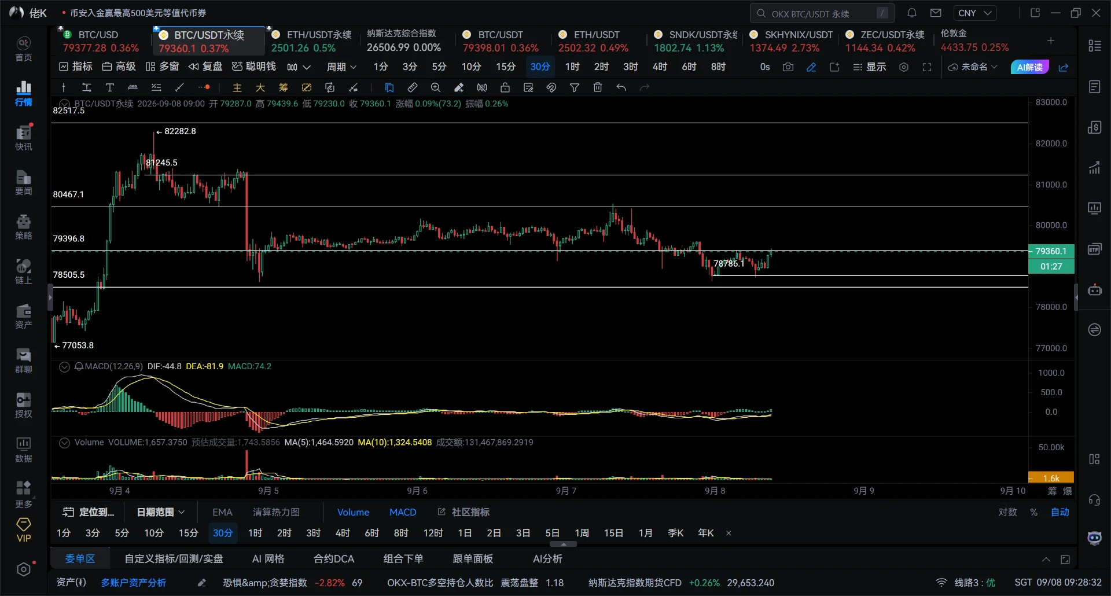Screen dimensions: 1111x596
Task: Open the 日期范围 date range dropdown
Action: 160,512
